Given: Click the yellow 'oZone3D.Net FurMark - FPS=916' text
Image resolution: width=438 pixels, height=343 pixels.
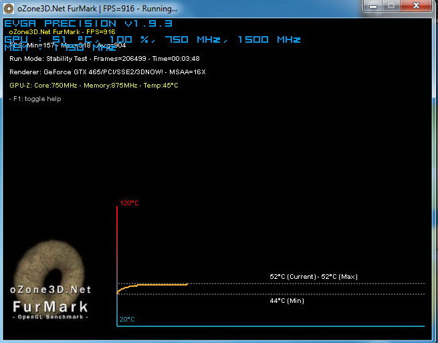Looking at the screenshot, I should tap(62, 32).
